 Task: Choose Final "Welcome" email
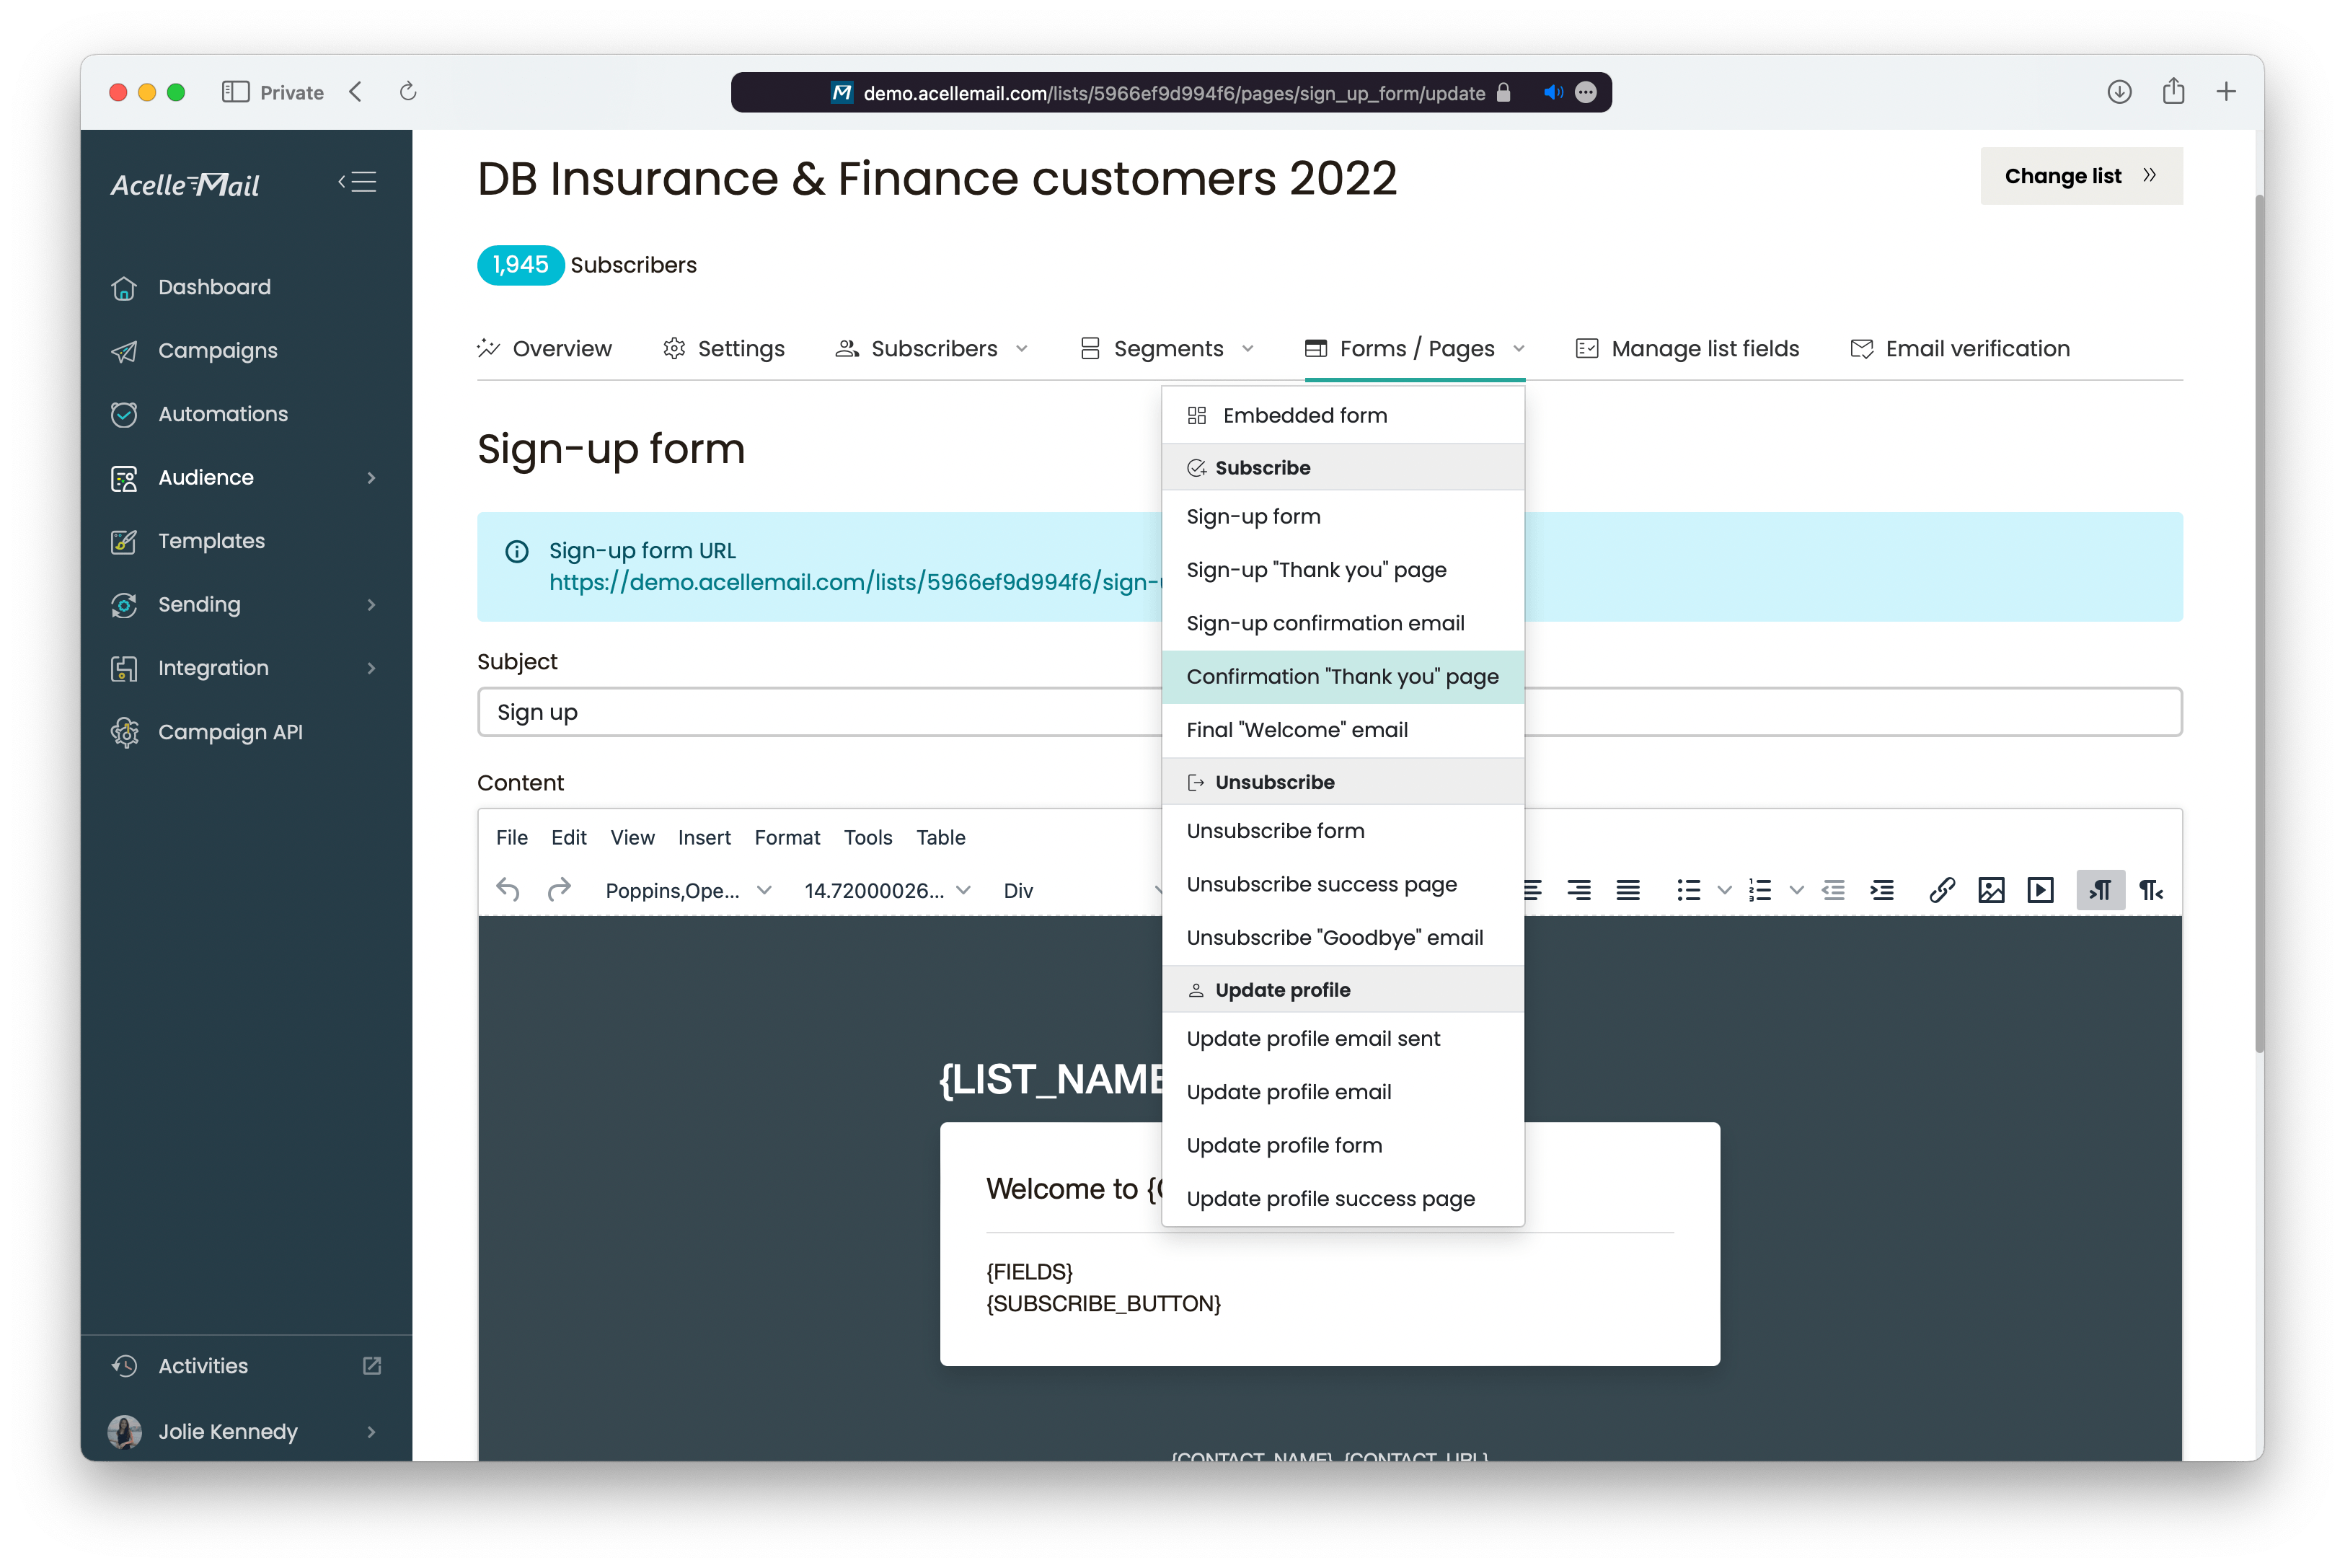(x=1343, y=730)
